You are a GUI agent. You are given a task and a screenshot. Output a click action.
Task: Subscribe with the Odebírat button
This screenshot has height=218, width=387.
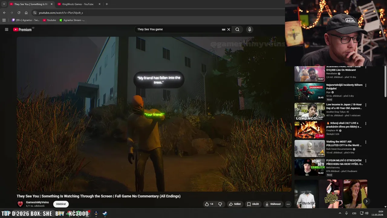click(61, 204)
